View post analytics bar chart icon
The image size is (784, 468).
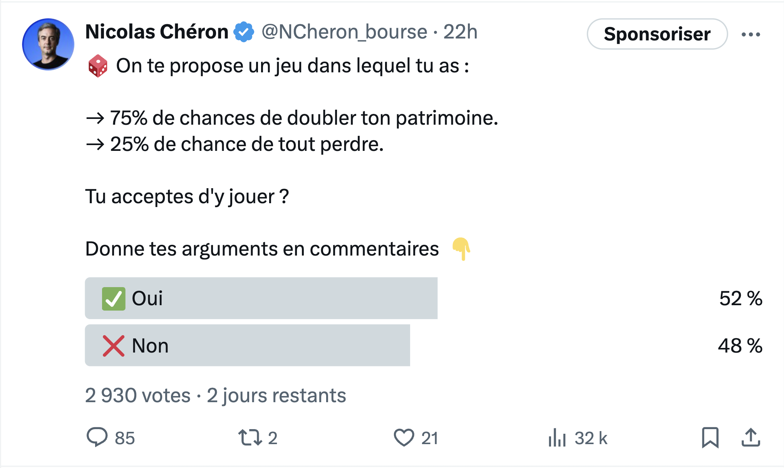click(x=557, y=438)
